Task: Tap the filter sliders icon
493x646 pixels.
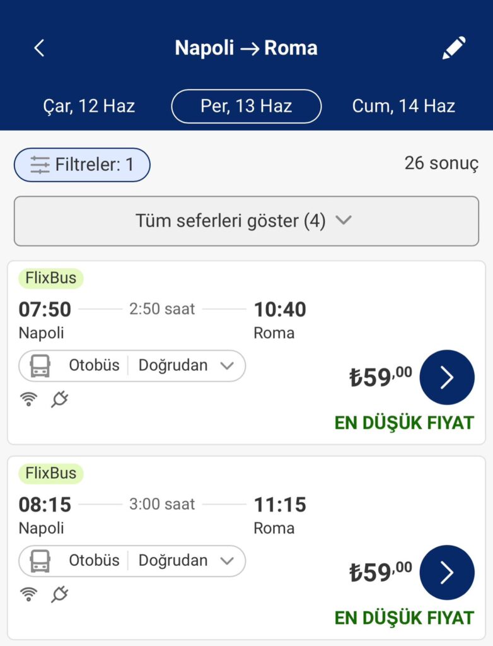Action: pos(40,165)
